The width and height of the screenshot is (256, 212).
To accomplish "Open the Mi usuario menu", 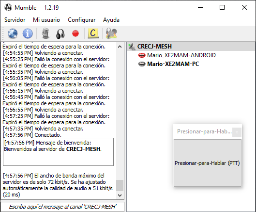I will click(x=46, y=20).
